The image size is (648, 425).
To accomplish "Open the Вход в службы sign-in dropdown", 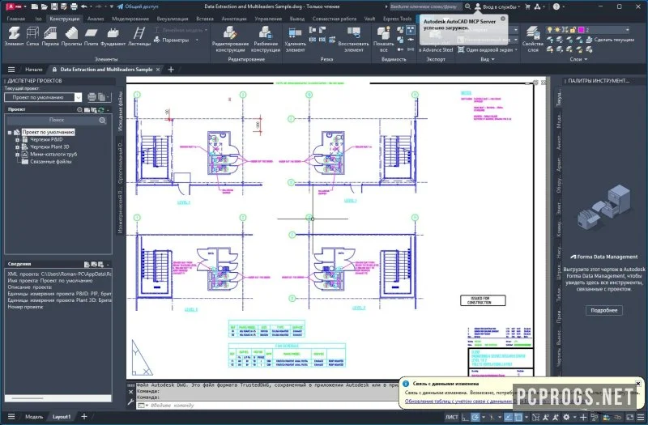I will [497, 6].
